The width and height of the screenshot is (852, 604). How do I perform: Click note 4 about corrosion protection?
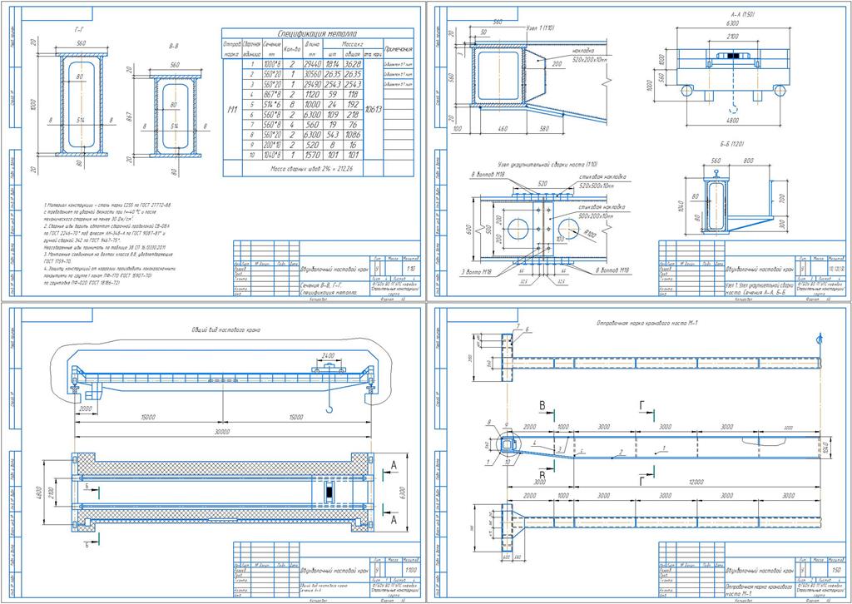(x=111, y=275)
